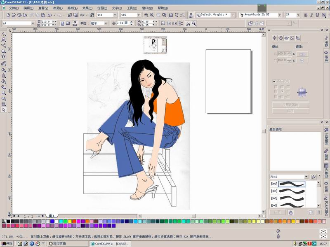Image resolution: width=330 pixels, height=247 pixels.
Task: Select the first brush stroke preset
Action: (292, 184)
